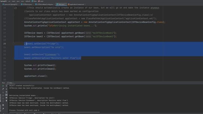Click the appContext.close() line
Screen dimensions: 203x114
click(x=36, y=76)
